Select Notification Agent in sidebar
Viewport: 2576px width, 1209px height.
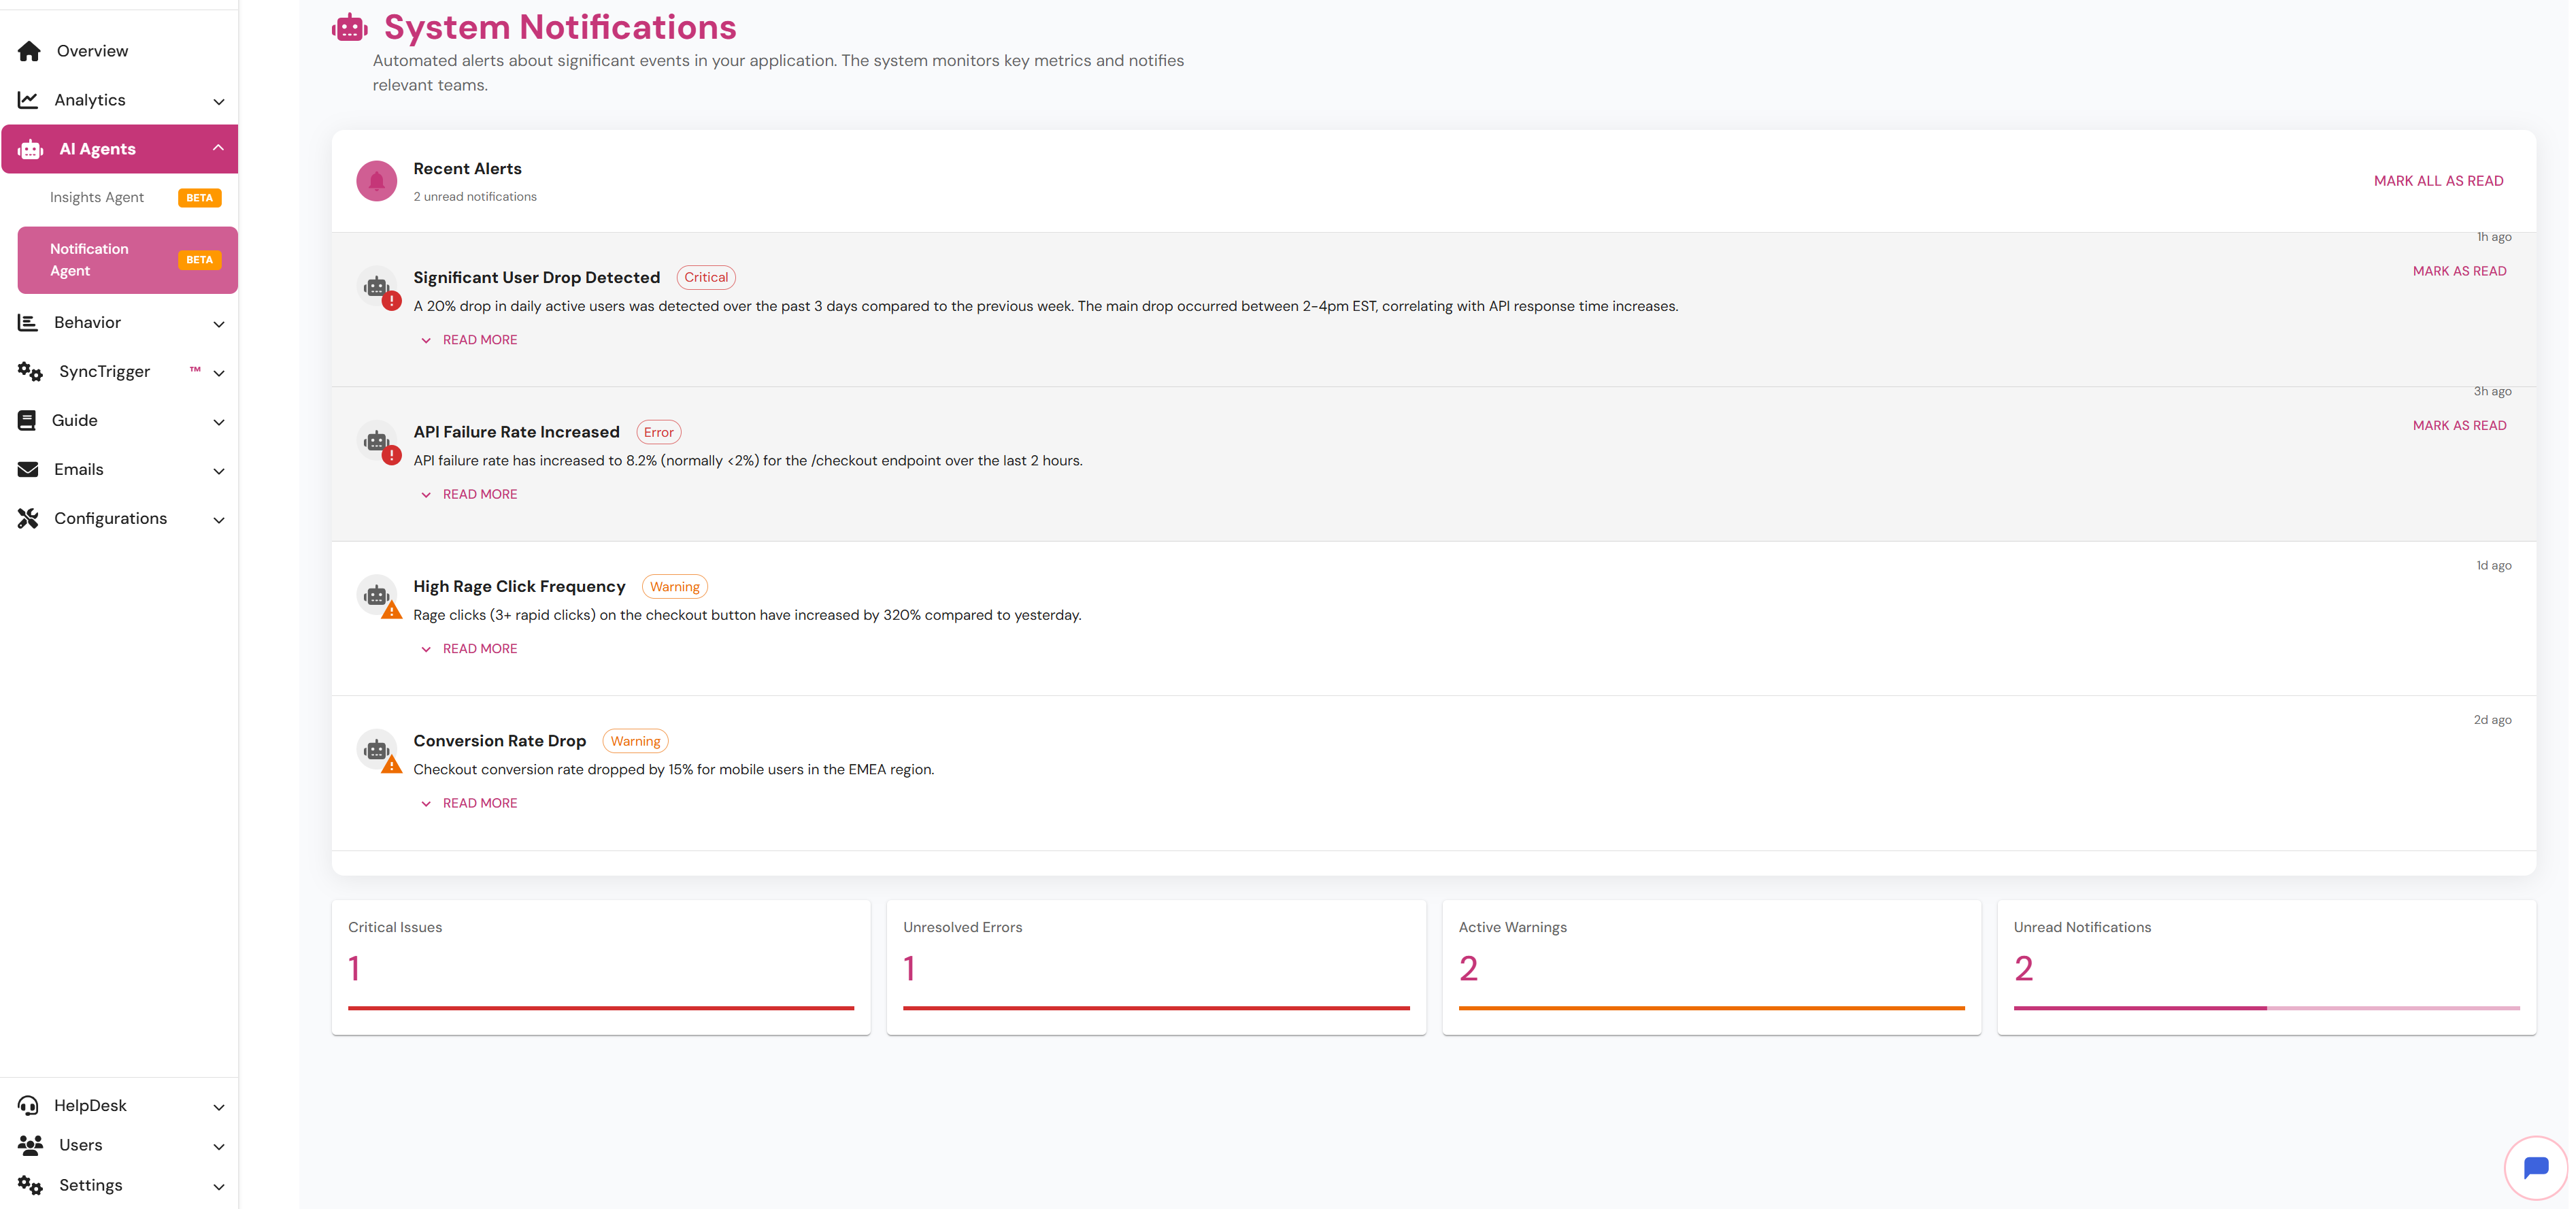coord(89,260)
